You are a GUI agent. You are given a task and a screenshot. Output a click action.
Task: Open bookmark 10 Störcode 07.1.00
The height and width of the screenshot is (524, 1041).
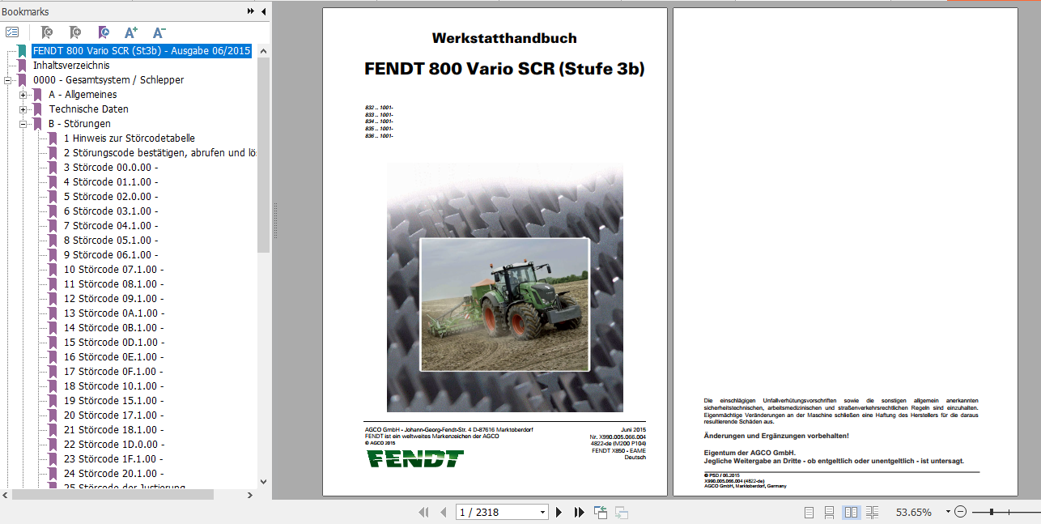(x=114, y=270)
